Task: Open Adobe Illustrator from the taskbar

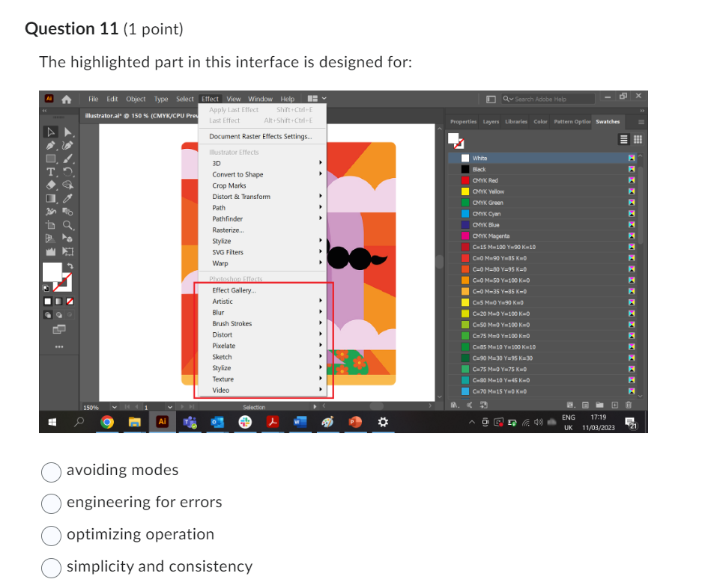Action: point(163,422)
